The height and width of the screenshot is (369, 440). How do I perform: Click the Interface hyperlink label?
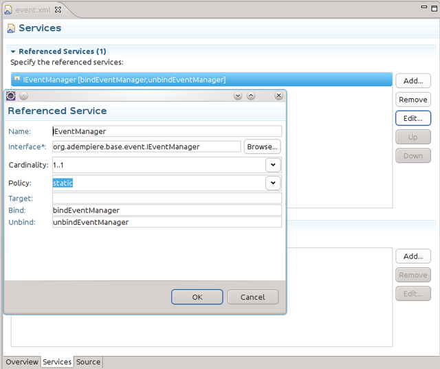click(26, 147)
